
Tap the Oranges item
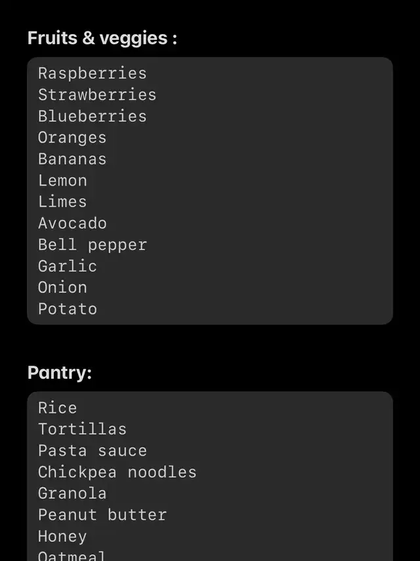coord(72,138)
